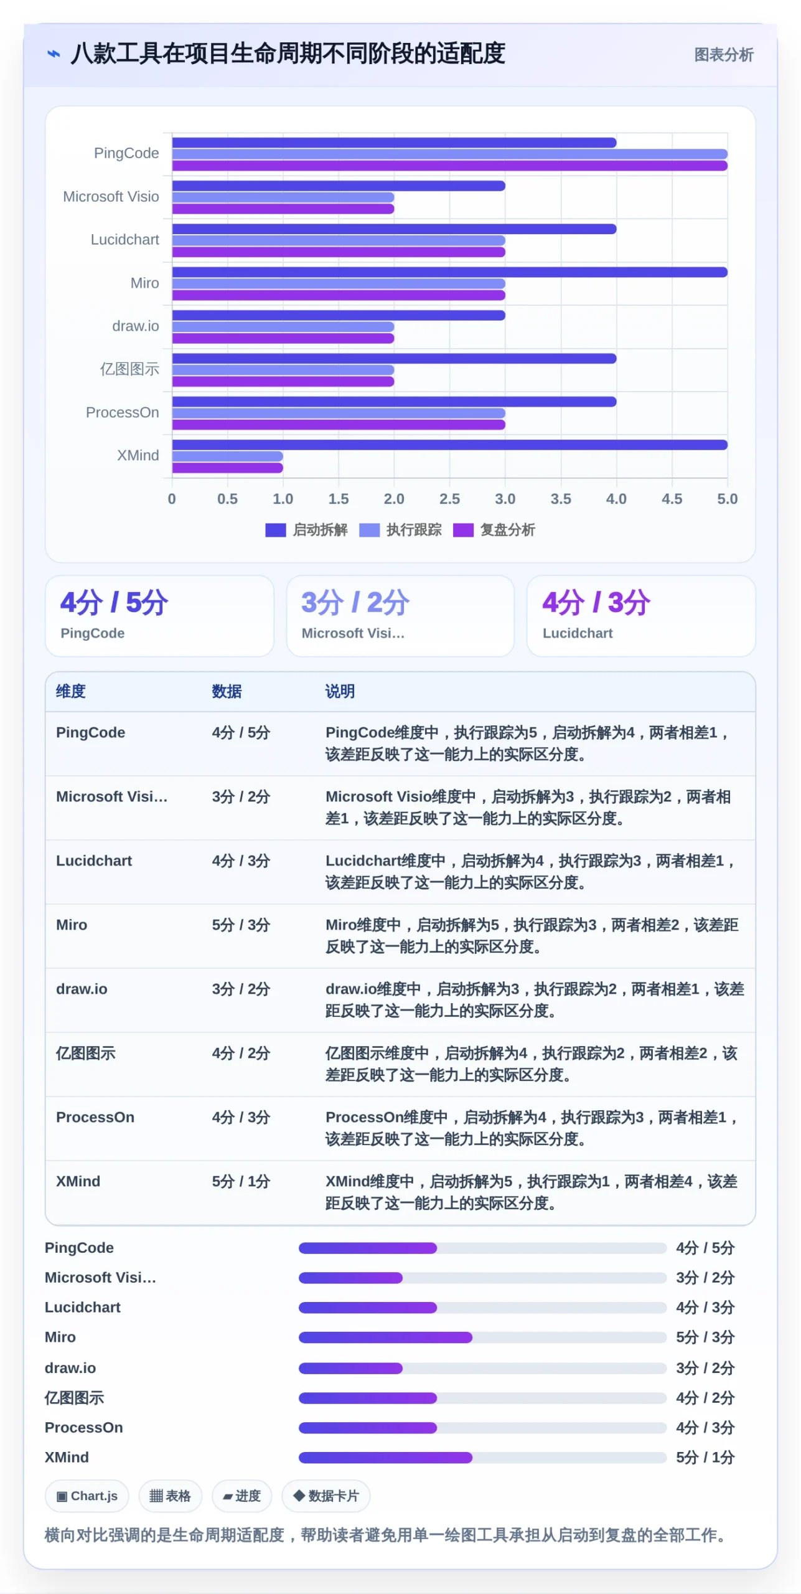This screenshot has width=801, height=1594.
Task: Click the 表格 tag
Action: click(x=170, y=1496)
